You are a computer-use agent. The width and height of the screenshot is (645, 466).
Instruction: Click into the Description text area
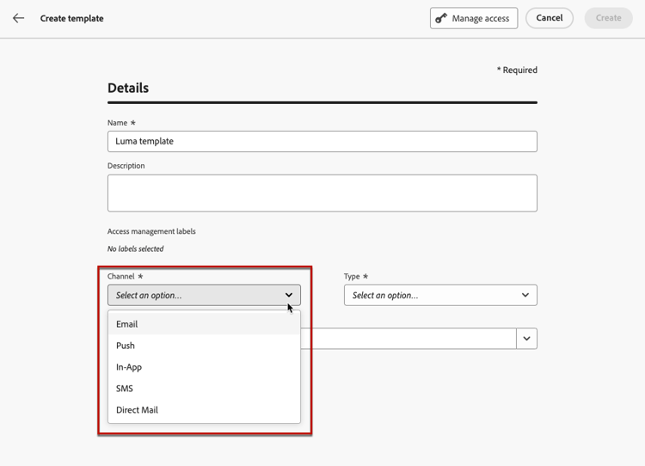coord(322,193)
